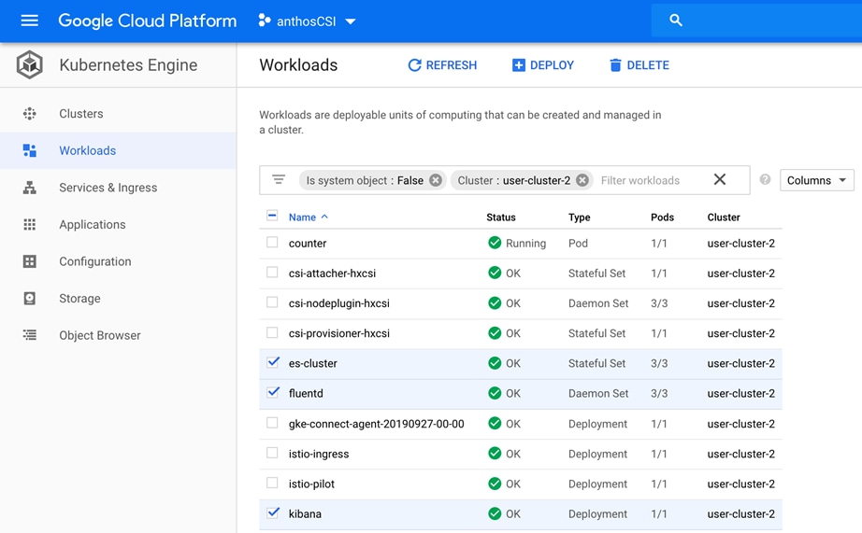Click the OK status icon for fluentd

(495, 393)
